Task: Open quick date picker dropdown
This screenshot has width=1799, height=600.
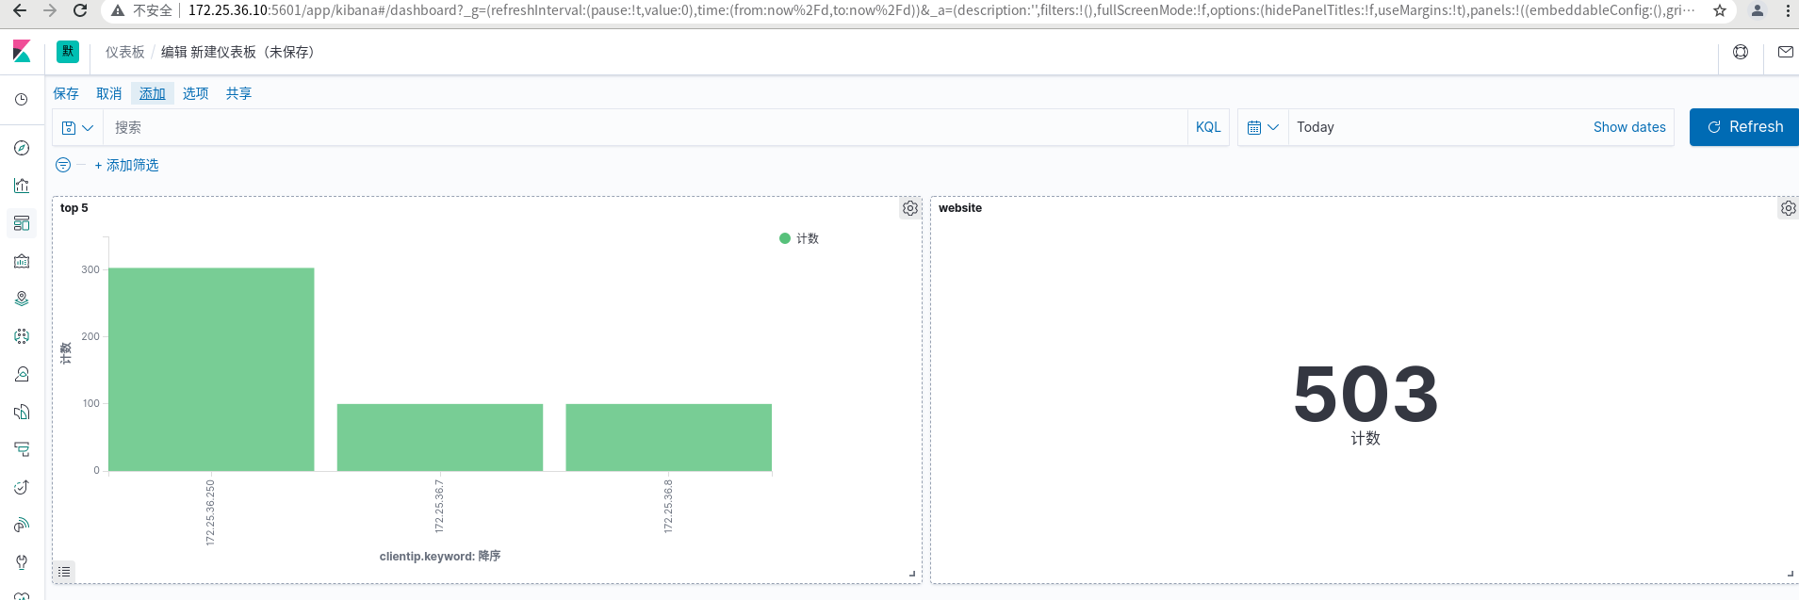Action: tap(1263, 127)
